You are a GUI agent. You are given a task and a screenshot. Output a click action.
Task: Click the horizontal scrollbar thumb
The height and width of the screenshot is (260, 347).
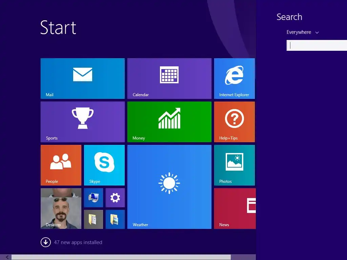click(x=121, y=257)
